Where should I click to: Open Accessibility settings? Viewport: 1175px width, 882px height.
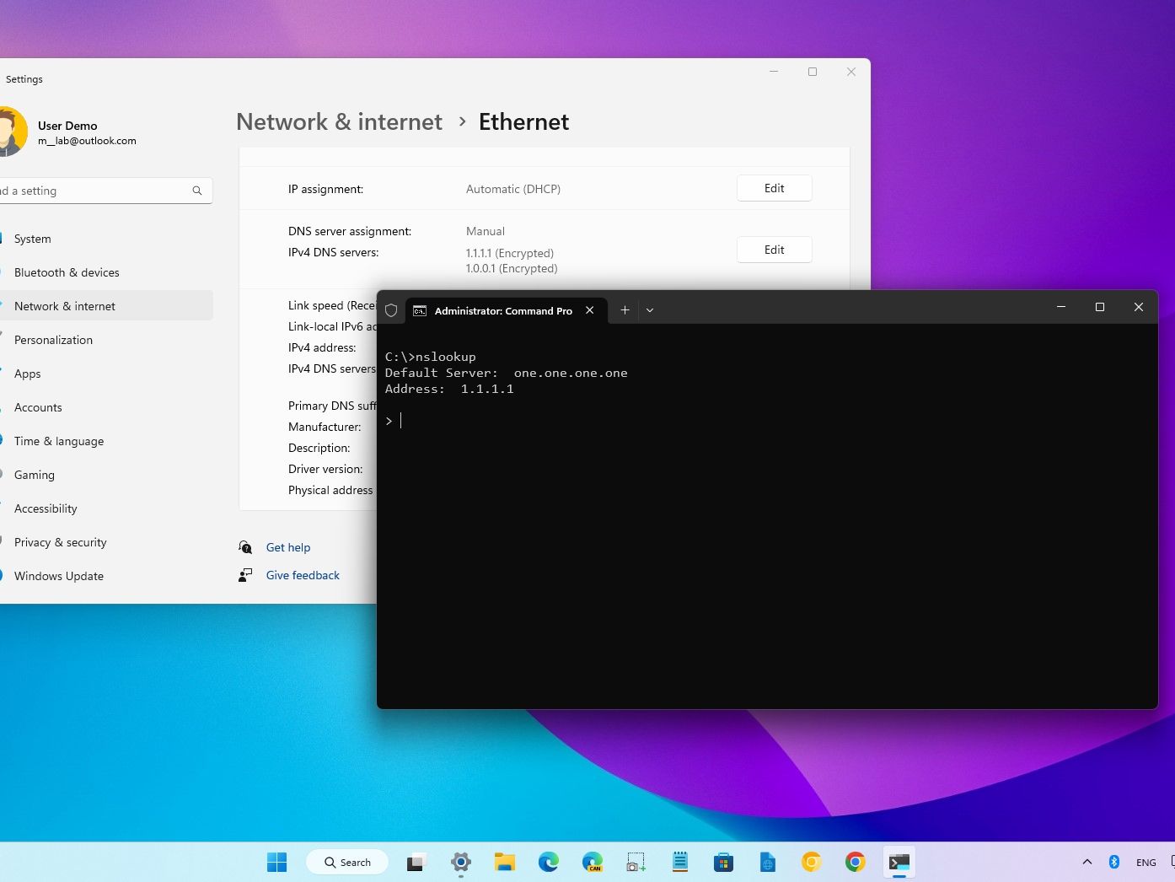coord(106,508)
